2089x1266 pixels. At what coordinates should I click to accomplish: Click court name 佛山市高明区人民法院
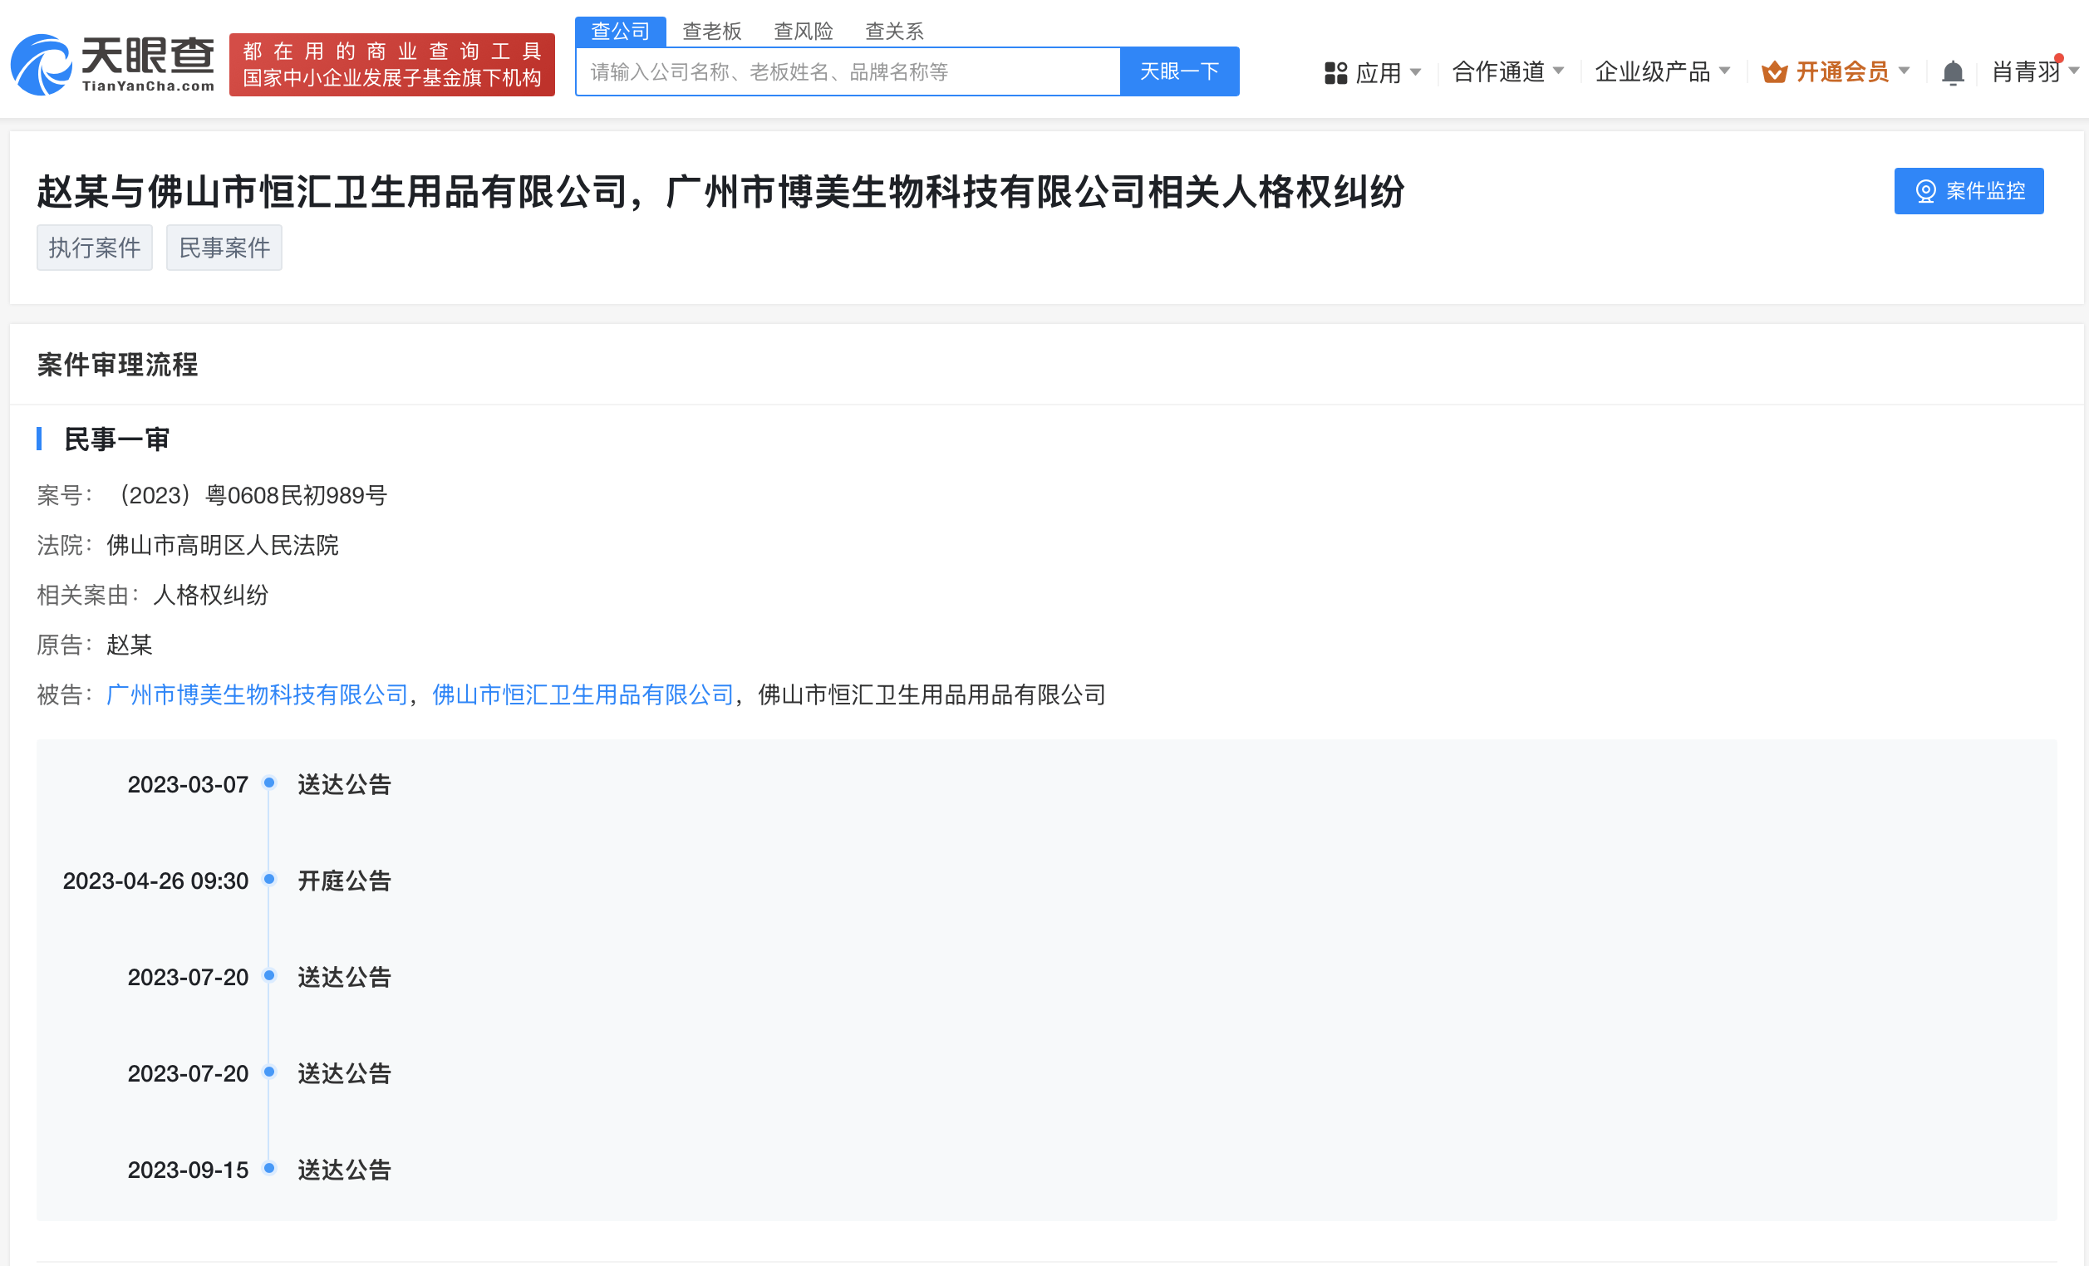pos(222,545)
